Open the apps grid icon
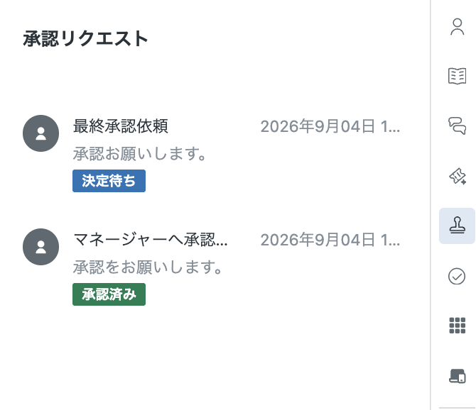 [457, 326]
